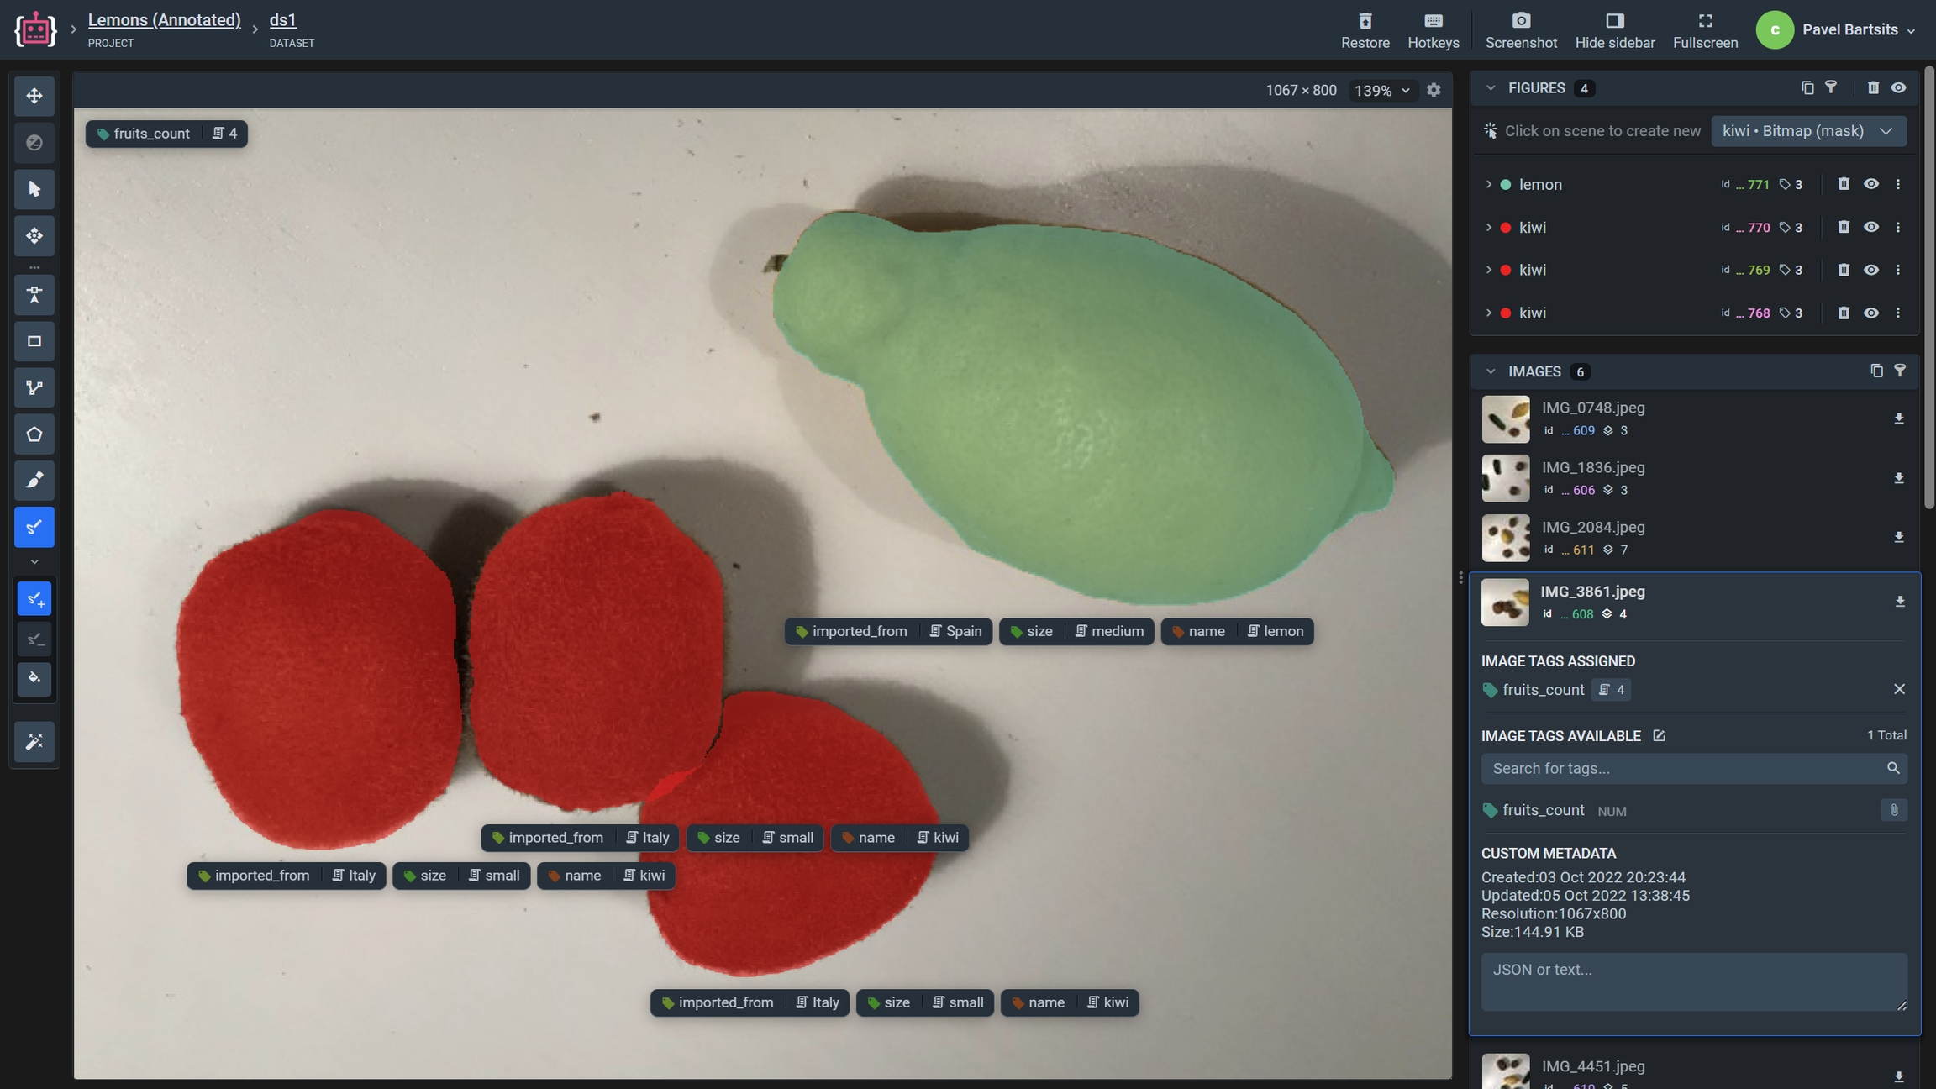The height and width of the screenshot is (1089, 1936).
Task: Select the Rectangle tool
Action: coord(34,341)
